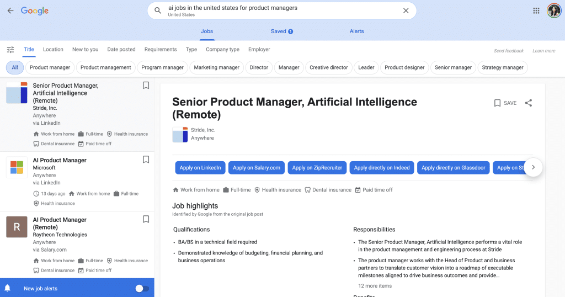565x297 pixels.
Task: Click the Apply on LinkedIn button
Action: click(x=200, y=168)
